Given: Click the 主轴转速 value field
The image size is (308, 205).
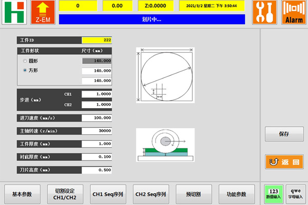Looking at the screenshot, I should [97, 131].
